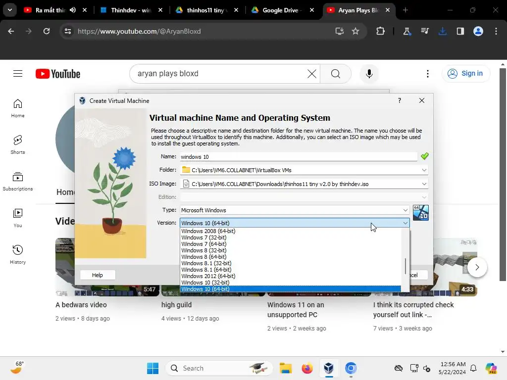Click the YouTube search magnifier button

(x=335, y=74)
